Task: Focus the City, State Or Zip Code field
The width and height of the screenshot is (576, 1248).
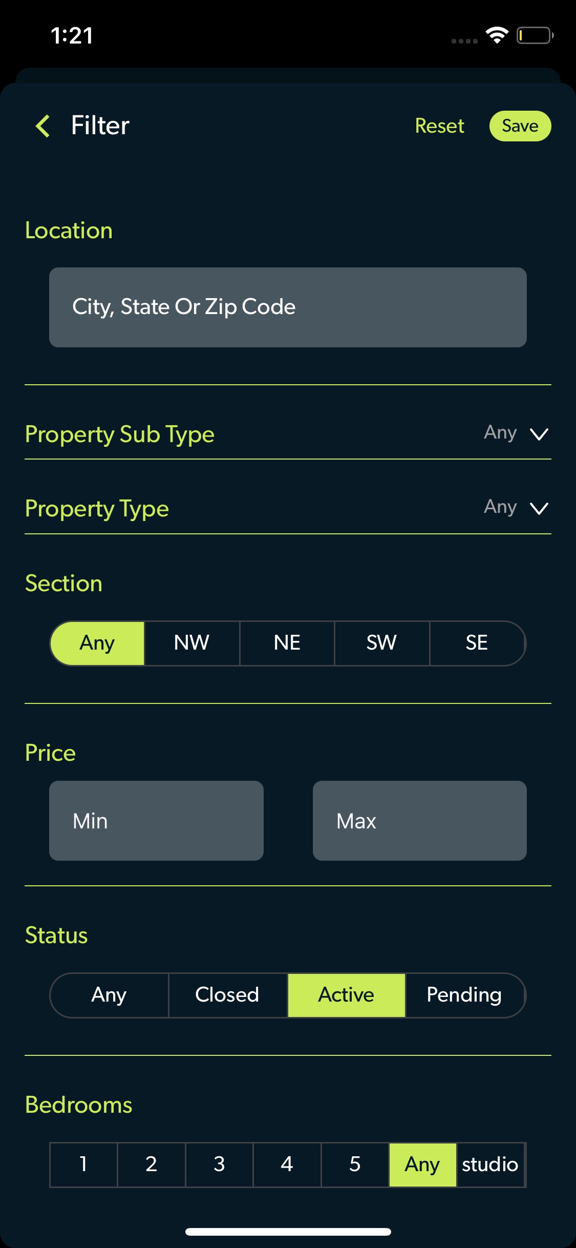Action: (288, 307)
